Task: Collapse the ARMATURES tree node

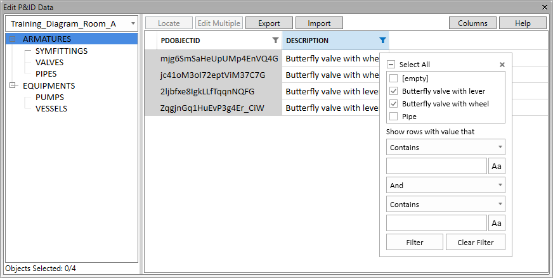Action: coord(13,39)
